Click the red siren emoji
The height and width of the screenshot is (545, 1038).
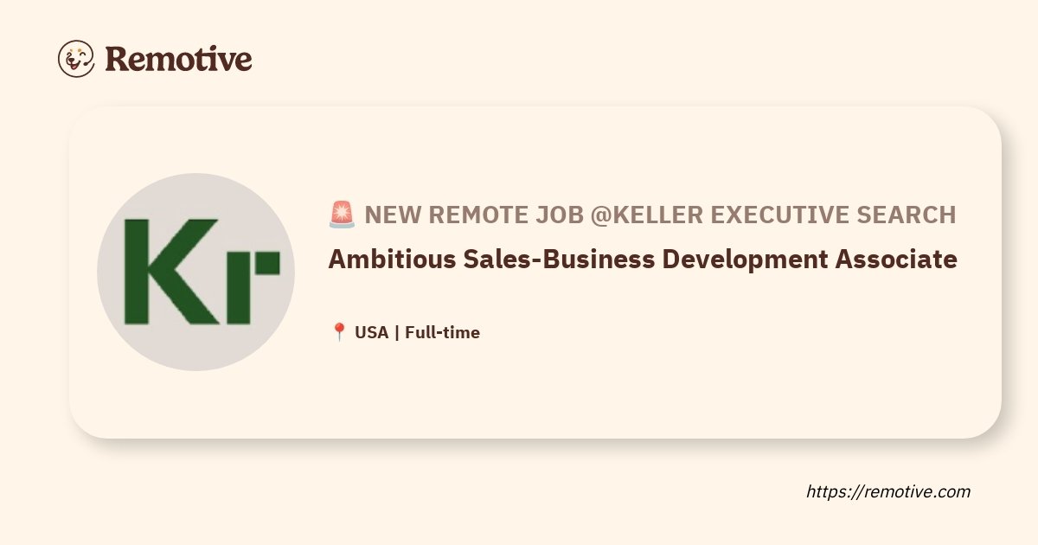tap(342, 215)
